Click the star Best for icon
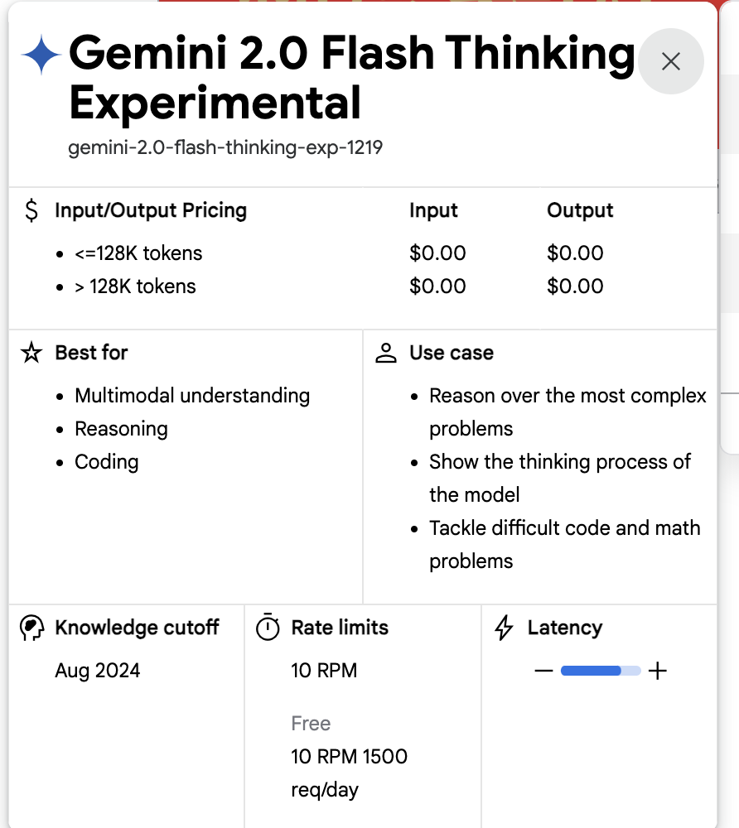Image resolution: width=739 pixels, height=828 pixels. point(31,353)
